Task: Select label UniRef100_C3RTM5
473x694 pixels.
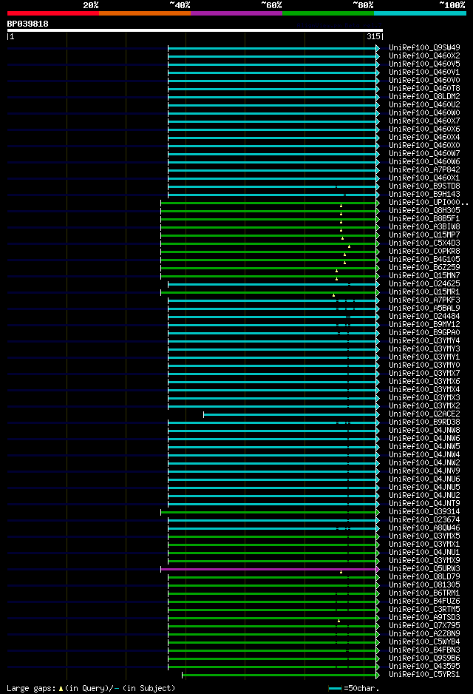Action: coord(424,610)
